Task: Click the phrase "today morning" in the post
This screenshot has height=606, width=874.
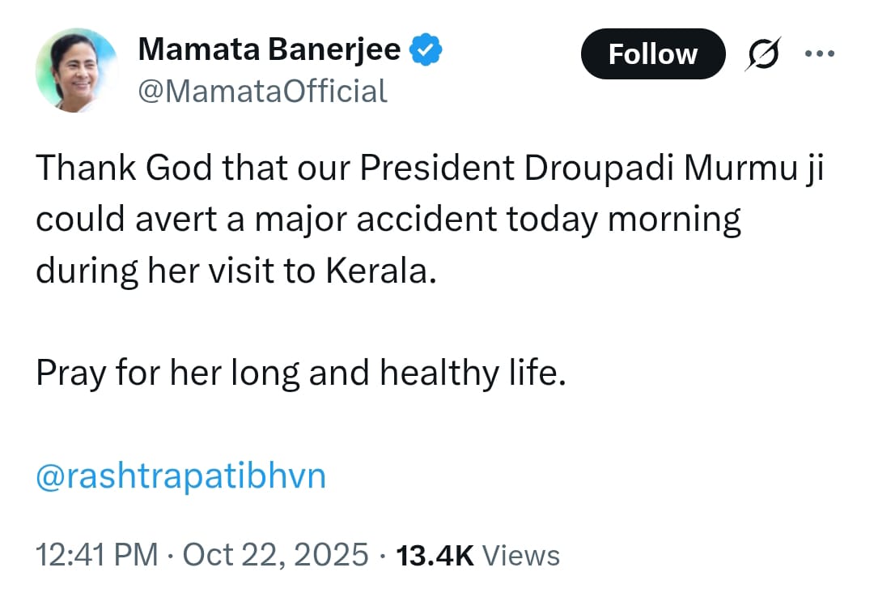Action: pos(624,220)
